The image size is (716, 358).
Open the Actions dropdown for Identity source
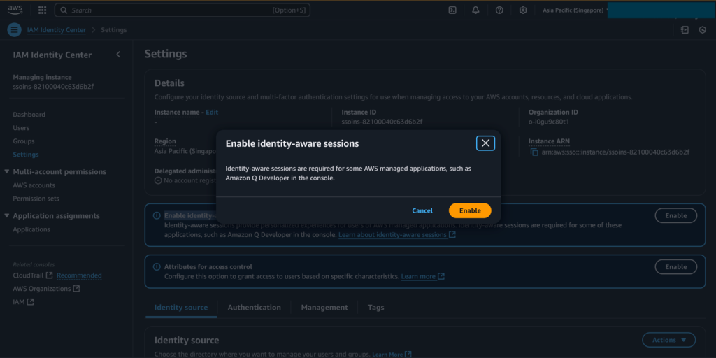point(669,340)
